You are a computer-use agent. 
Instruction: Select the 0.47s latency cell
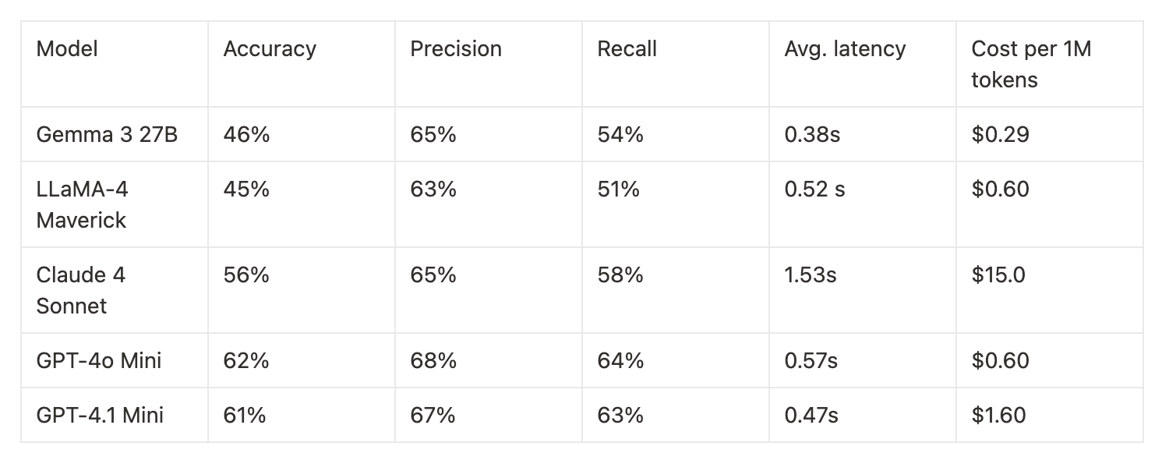coord(863,415)
